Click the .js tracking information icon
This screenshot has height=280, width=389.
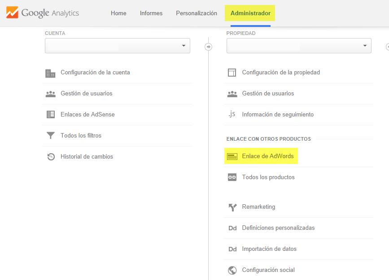(232, 115)
